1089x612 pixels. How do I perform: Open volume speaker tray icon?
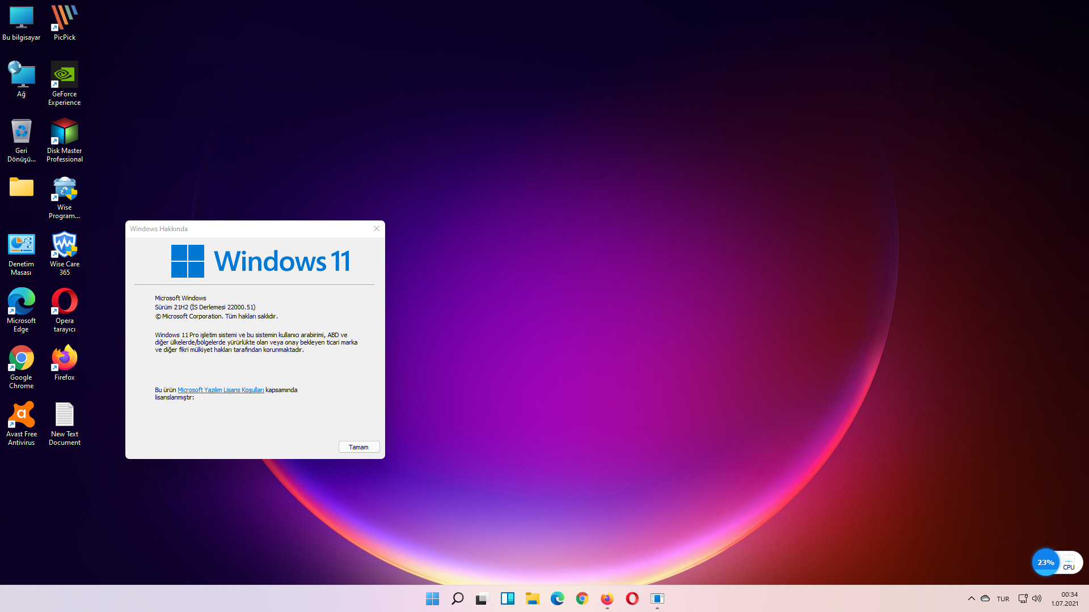1037,598
